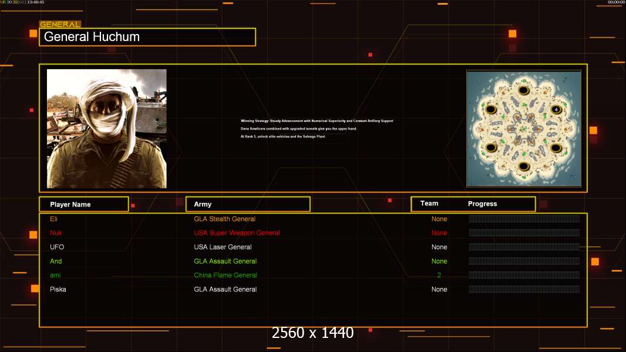The height and width of the screenshot is (352, 626).
Task: Click the Army column header
Action: pos(248,204)
